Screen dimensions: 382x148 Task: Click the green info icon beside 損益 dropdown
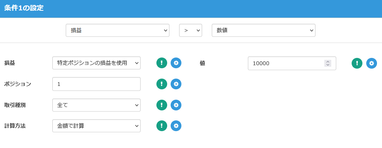point(162,63)
